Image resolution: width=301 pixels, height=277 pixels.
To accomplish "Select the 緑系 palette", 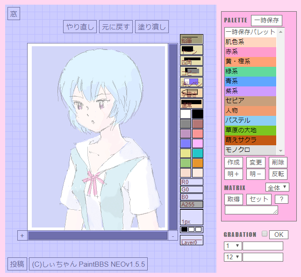I will point(251,71).
